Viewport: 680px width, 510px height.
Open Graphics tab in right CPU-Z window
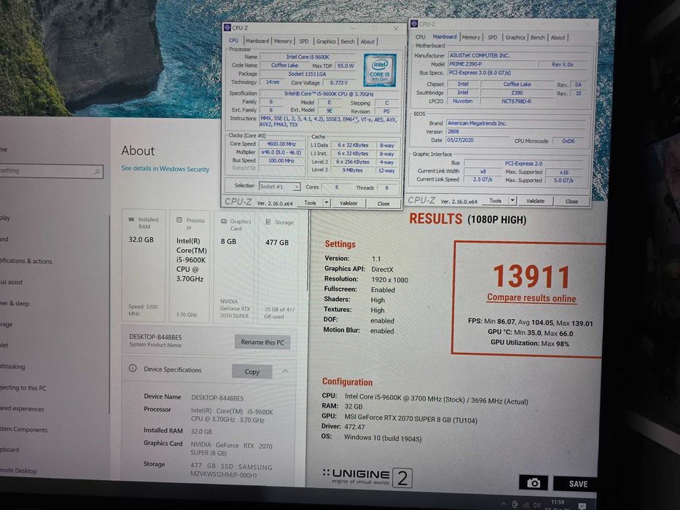click(515, 38)
